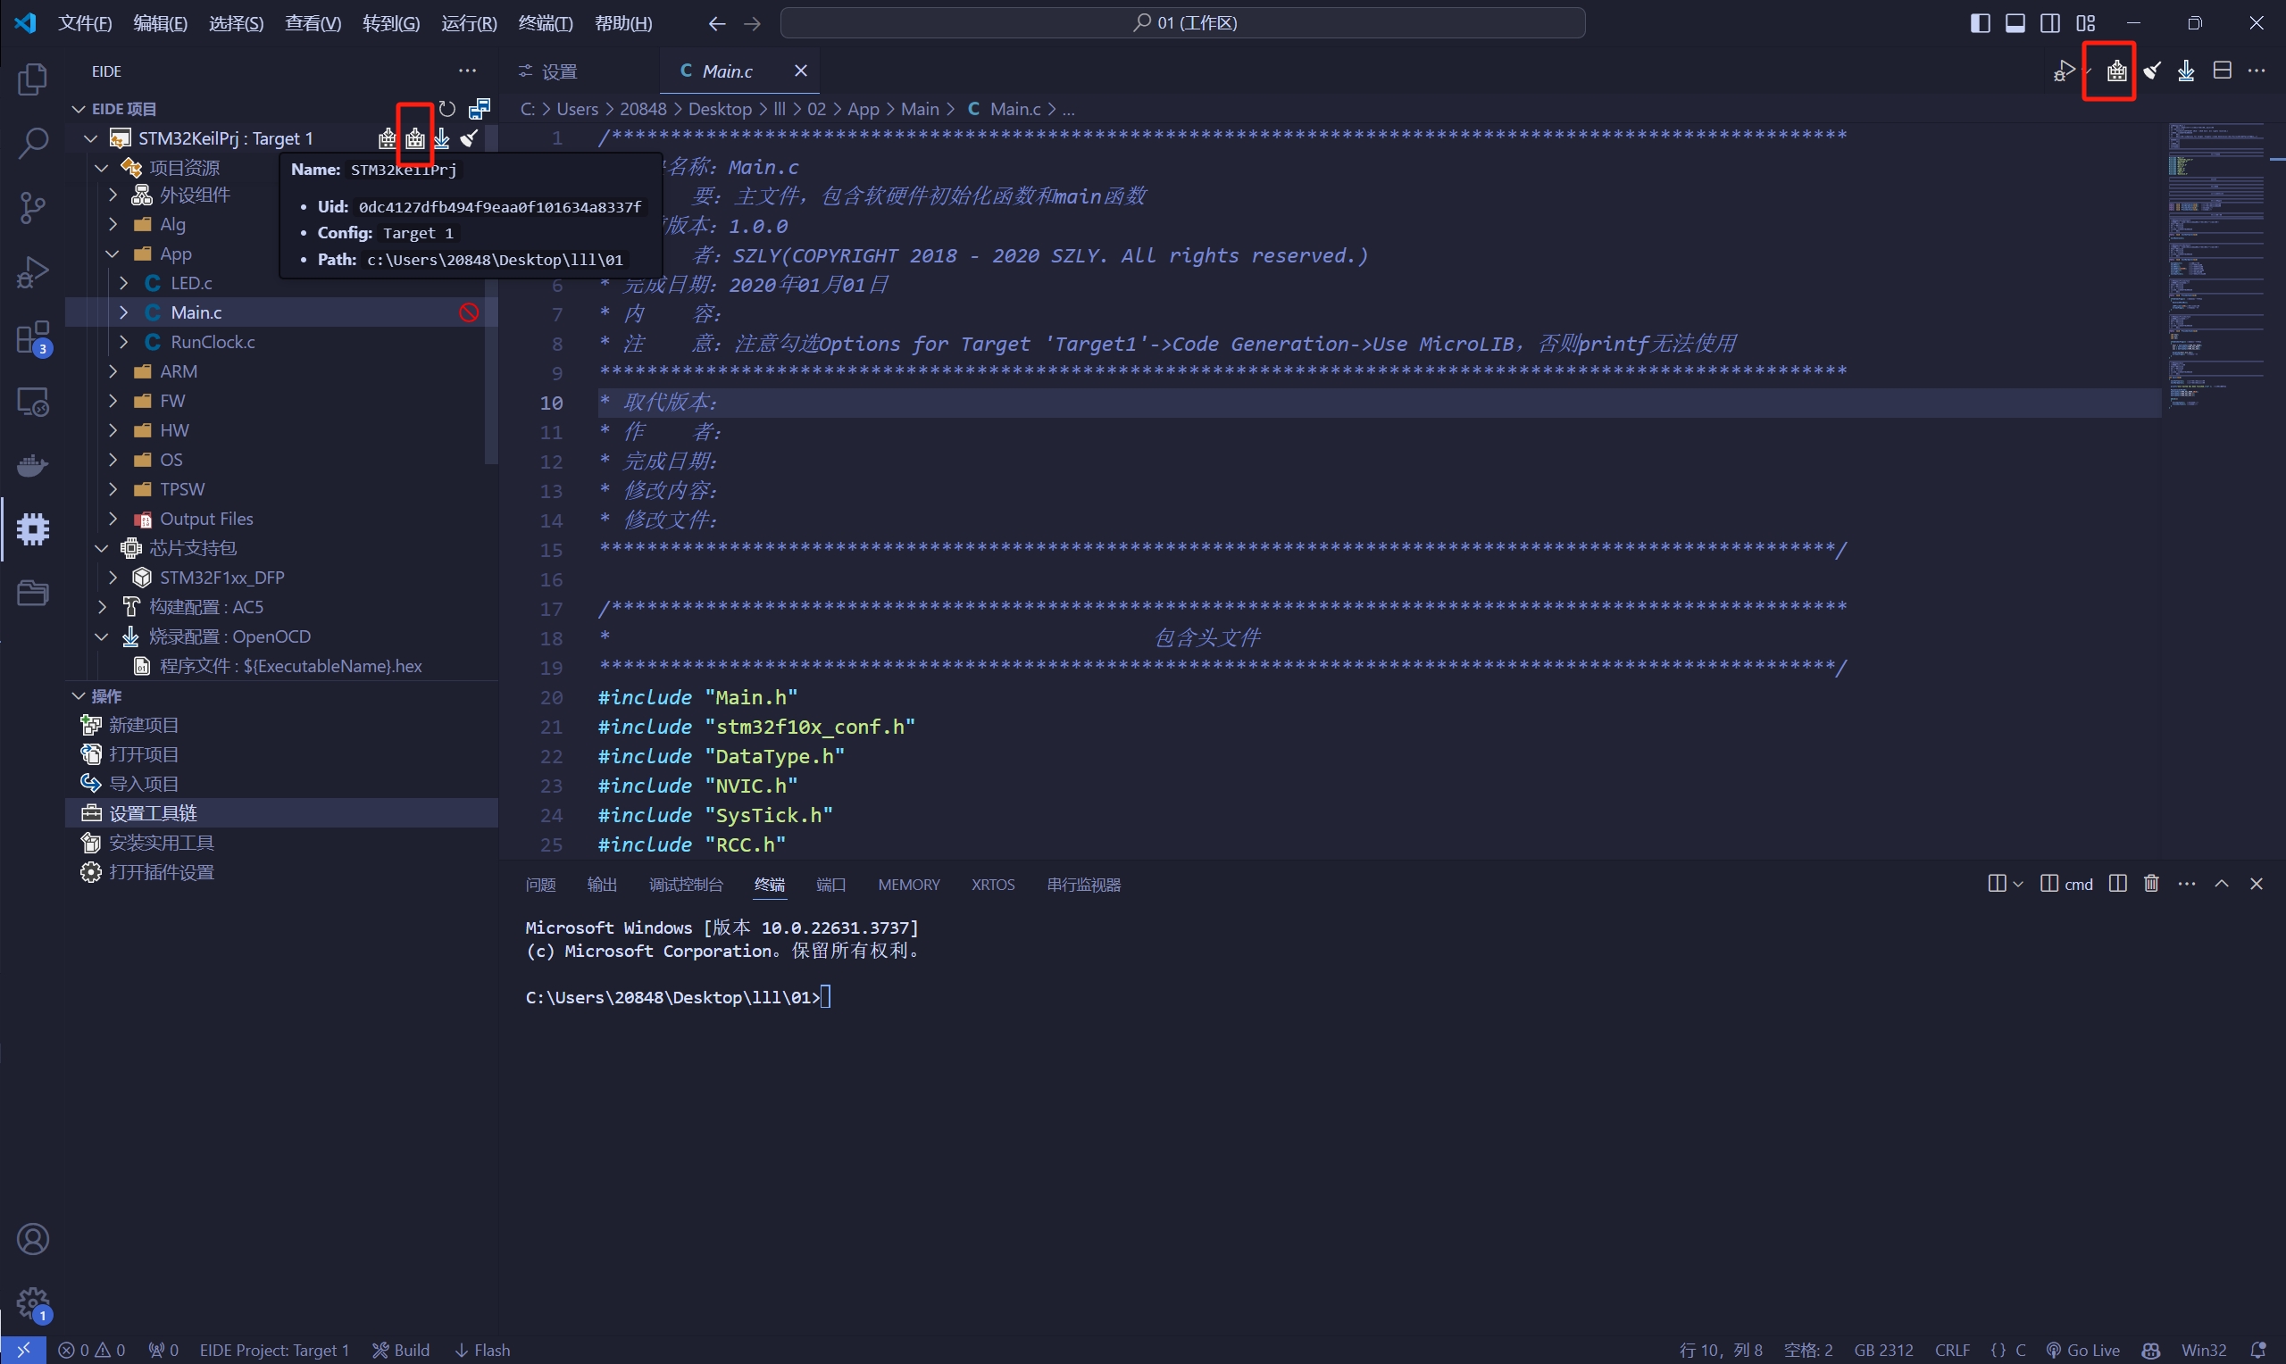Expand the Alg folder
The width and height of the screenshot is (2286, 1364).
tap(113, 224)
